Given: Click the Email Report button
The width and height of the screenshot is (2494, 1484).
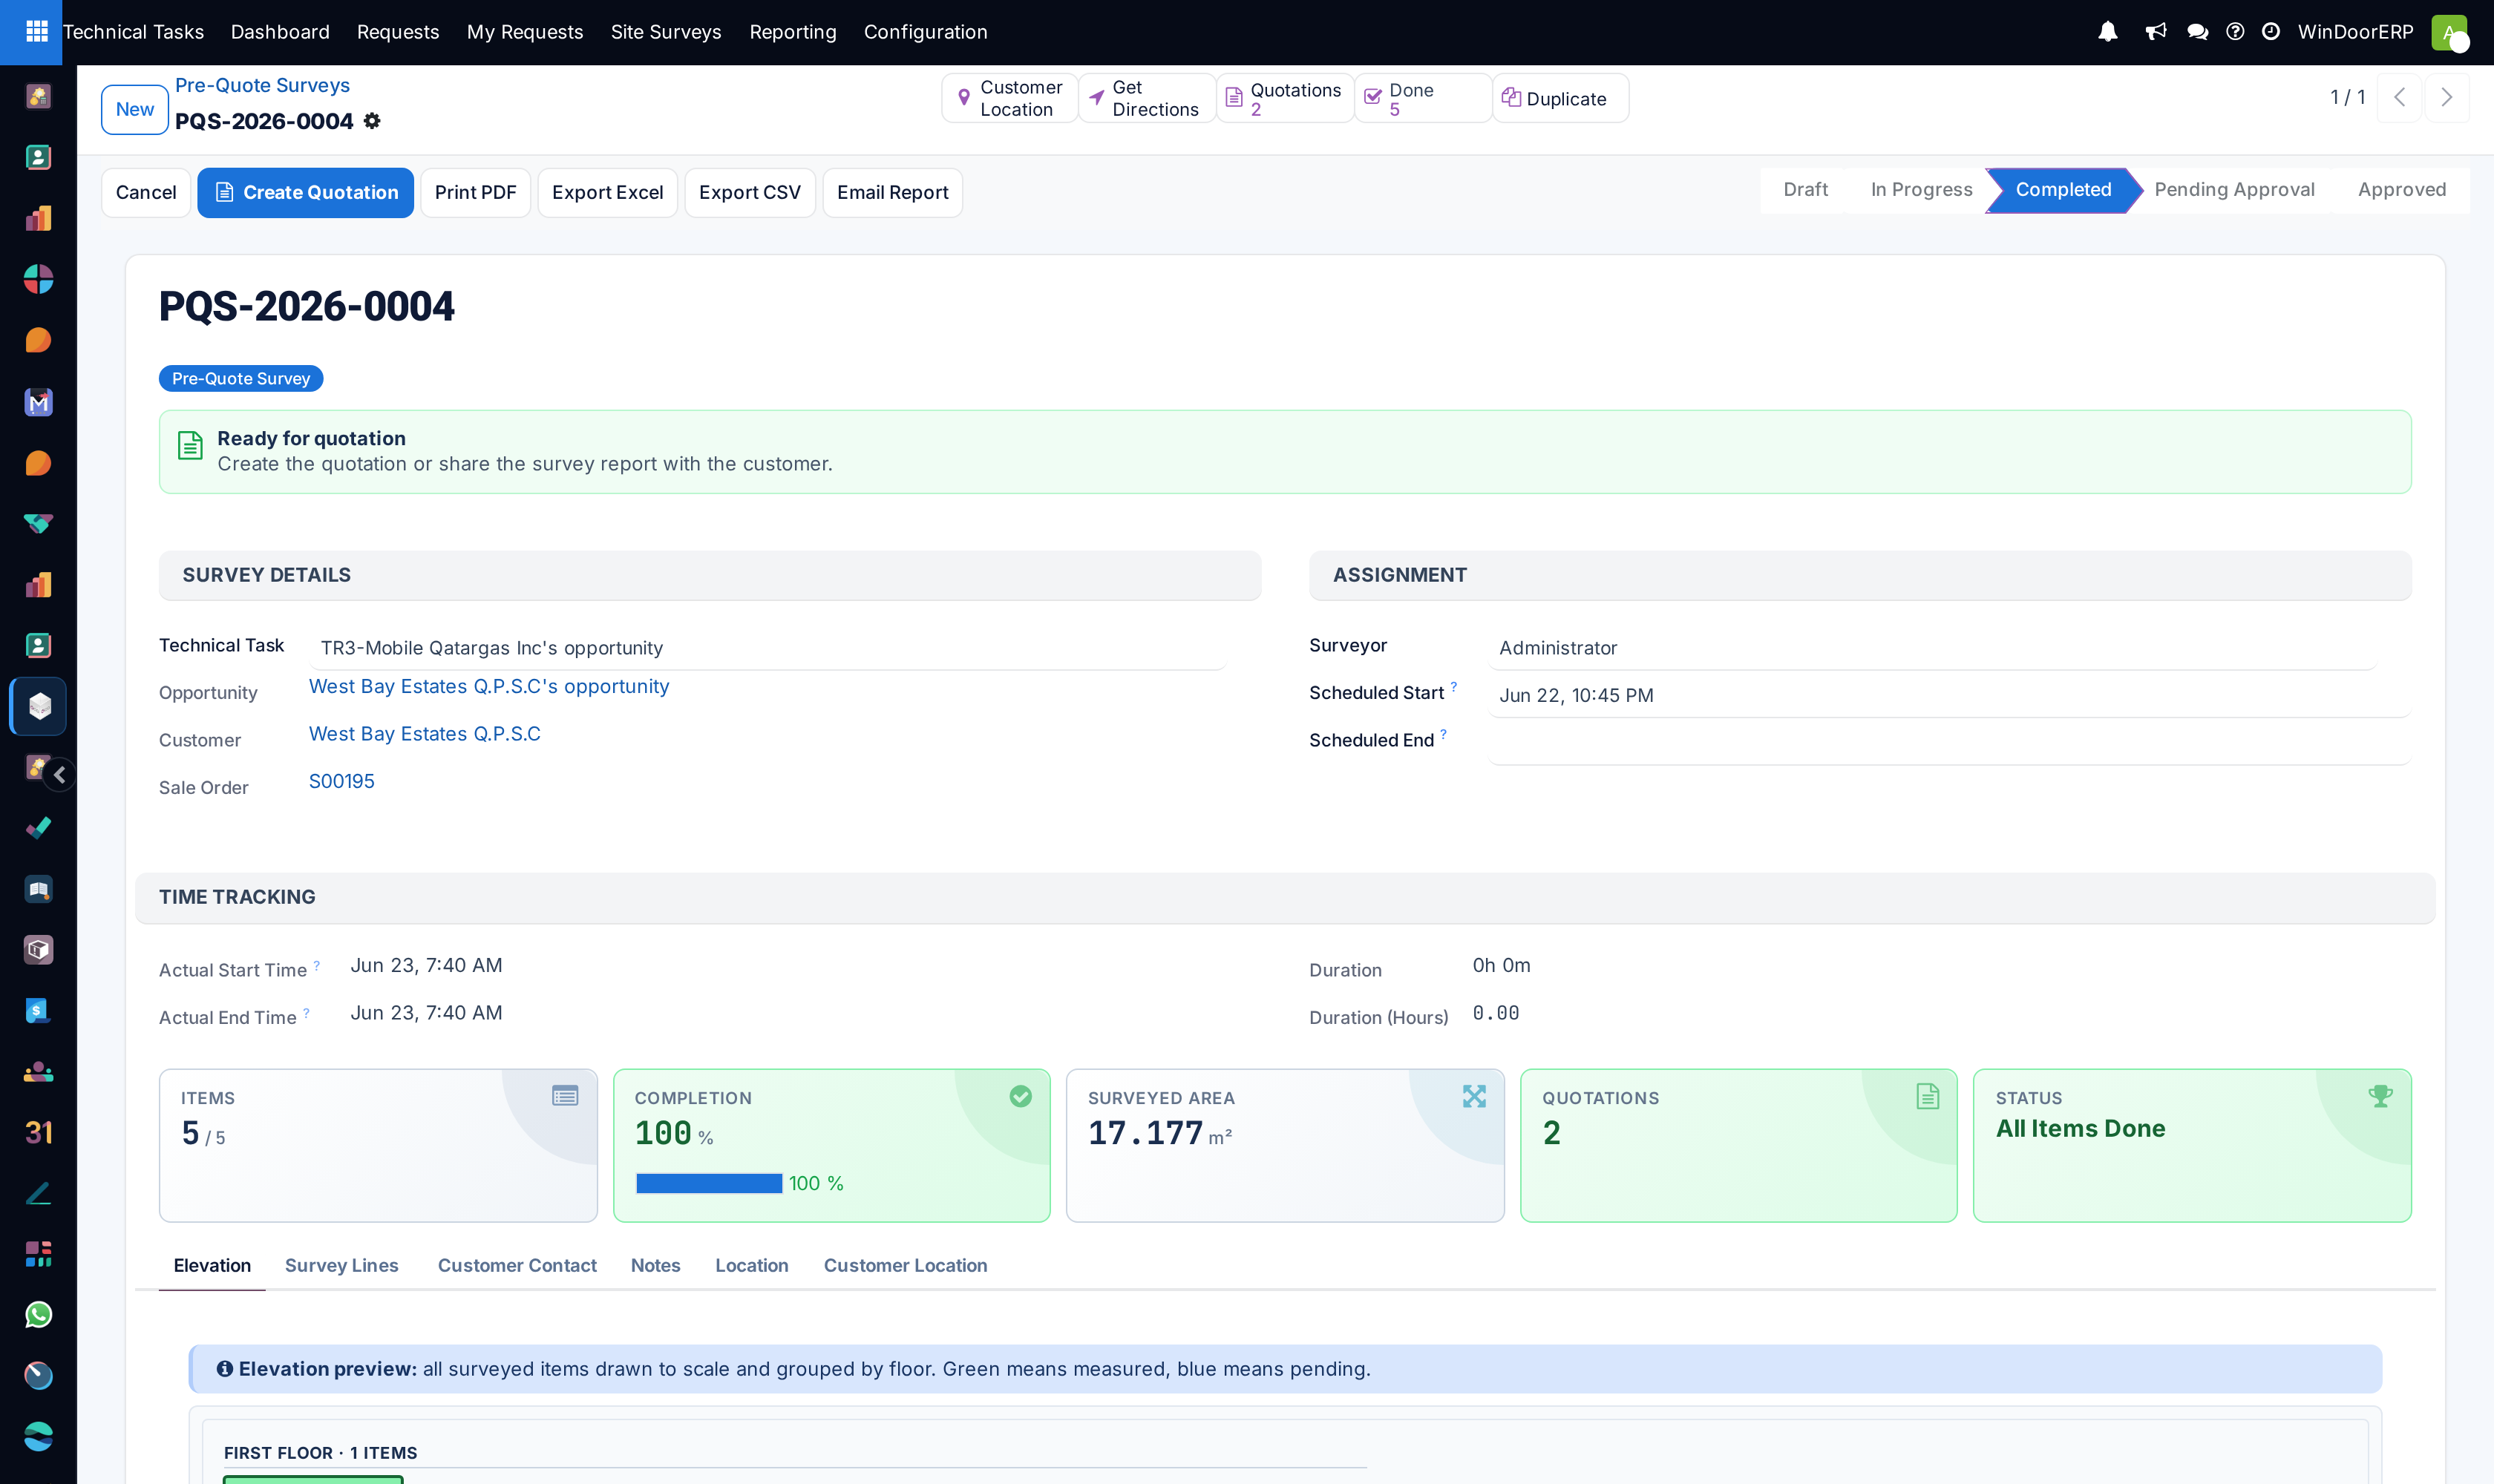Looking at the screenshot, I should tap(892, 193).
